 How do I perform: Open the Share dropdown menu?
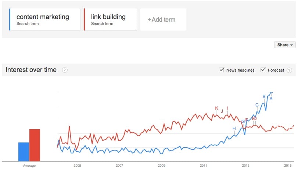pyautogui.click(x=285, y=45)
